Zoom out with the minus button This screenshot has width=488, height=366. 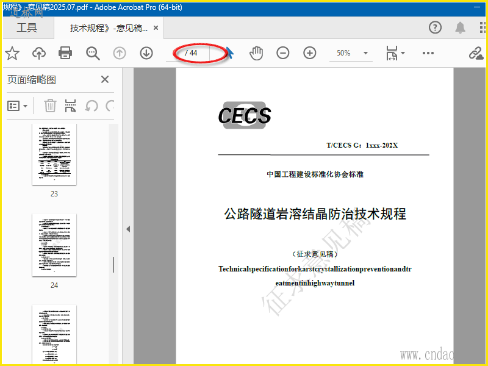[x=283, y=53]
